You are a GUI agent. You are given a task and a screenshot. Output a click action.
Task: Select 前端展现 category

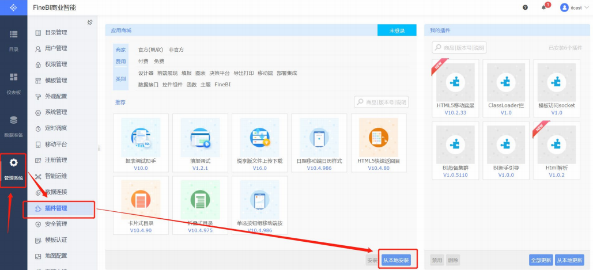coord(167,73)
